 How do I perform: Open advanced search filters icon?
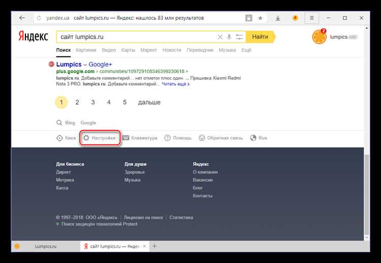tap(238, 37)
